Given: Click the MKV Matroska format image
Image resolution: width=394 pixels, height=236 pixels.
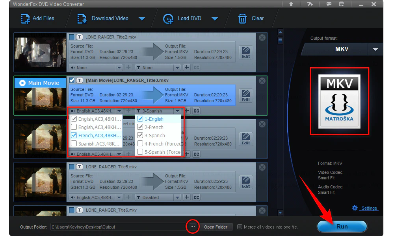Looking at the screenshot, I should (x=339, y=101).
